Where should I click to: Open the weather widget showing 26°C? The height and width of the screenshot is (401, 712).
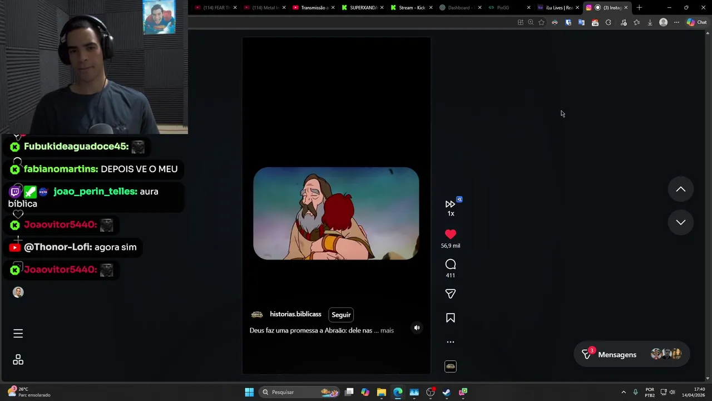click(29, 392)
